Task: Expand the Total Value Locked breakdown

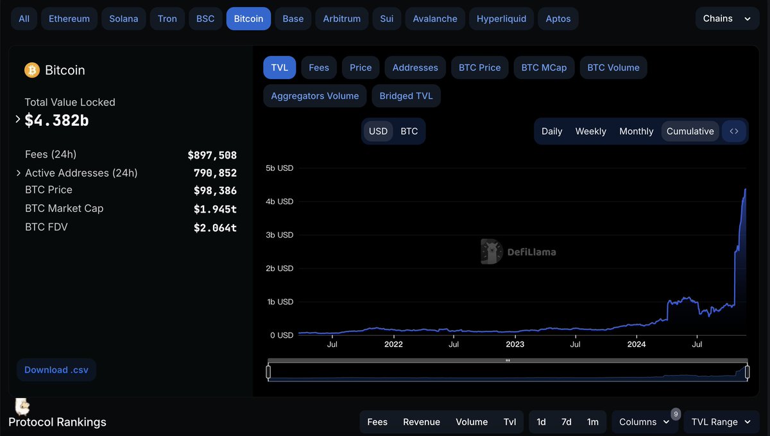Action: tap(18, 119)
